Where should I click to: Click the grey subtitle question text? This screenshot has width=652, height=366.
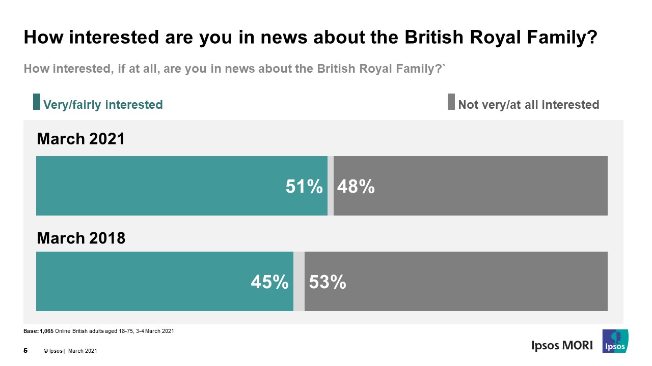click(x=235, y=69)
